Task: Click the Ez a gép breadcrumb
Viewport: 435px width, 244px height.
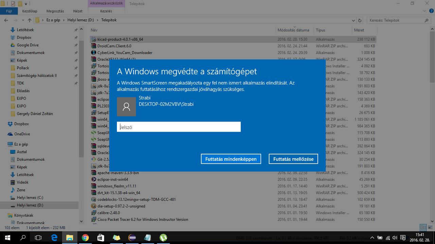Action: pyautogui.click(x=53, y=20)
